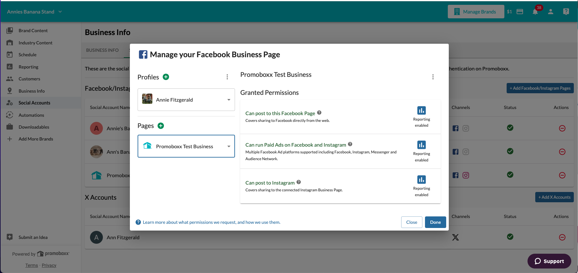Open the Promoboxx Test Business three-dot menu
Image resolution: width=578 pixels, height=273 pixels.
433,77
